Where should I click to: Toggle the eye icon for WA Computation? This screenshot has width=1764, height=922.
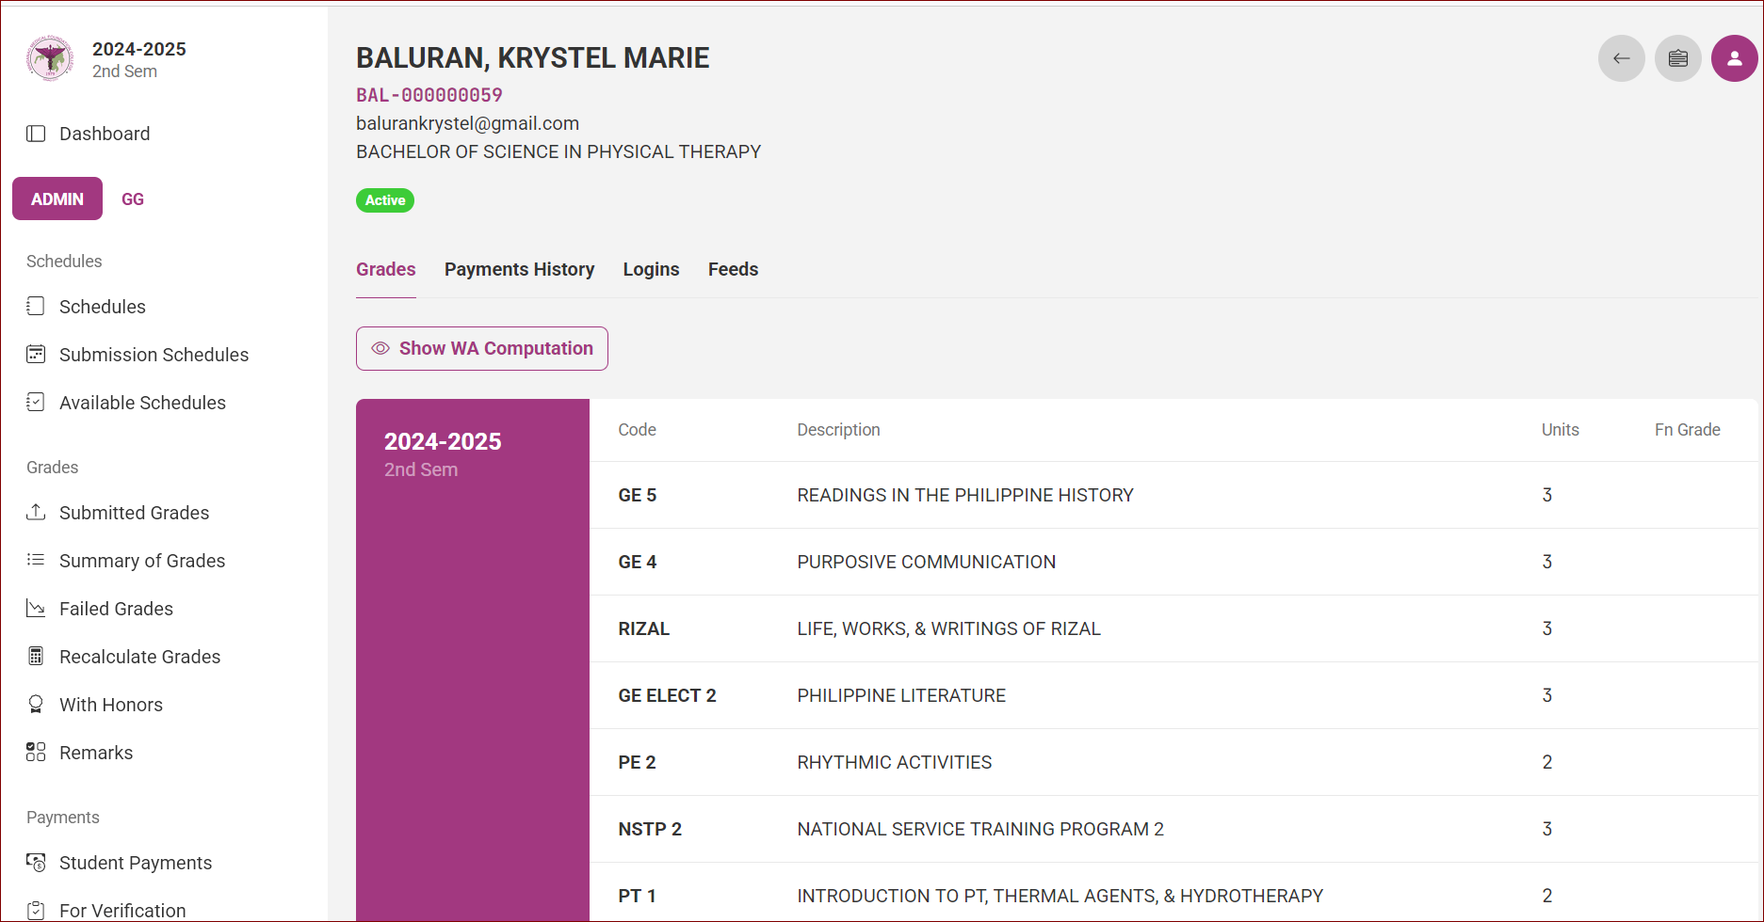pos(380,348)
